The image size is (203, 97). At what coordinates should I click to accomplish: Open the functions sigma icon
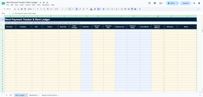click(140, 9)
